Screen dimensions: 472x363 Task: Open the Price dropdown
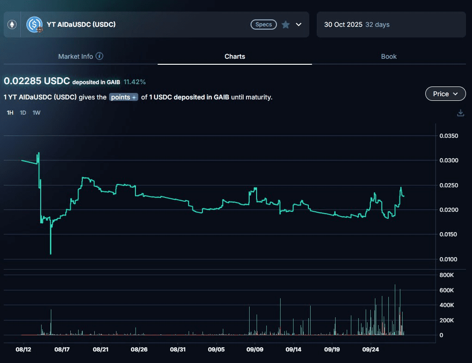[x=446, y=94]
